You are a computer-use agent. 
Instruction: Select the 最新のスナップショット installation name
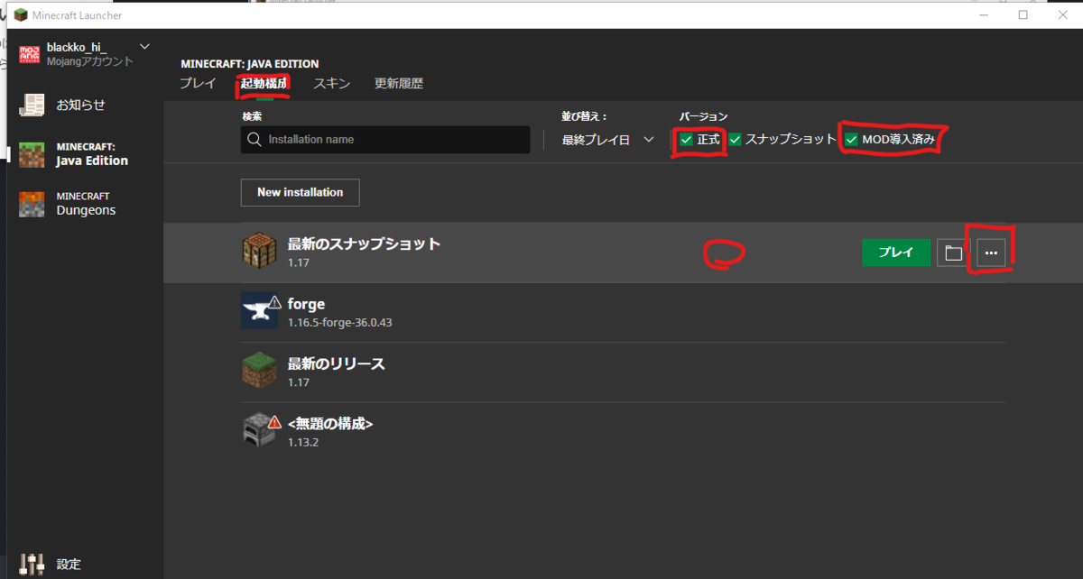pos(364,244)
